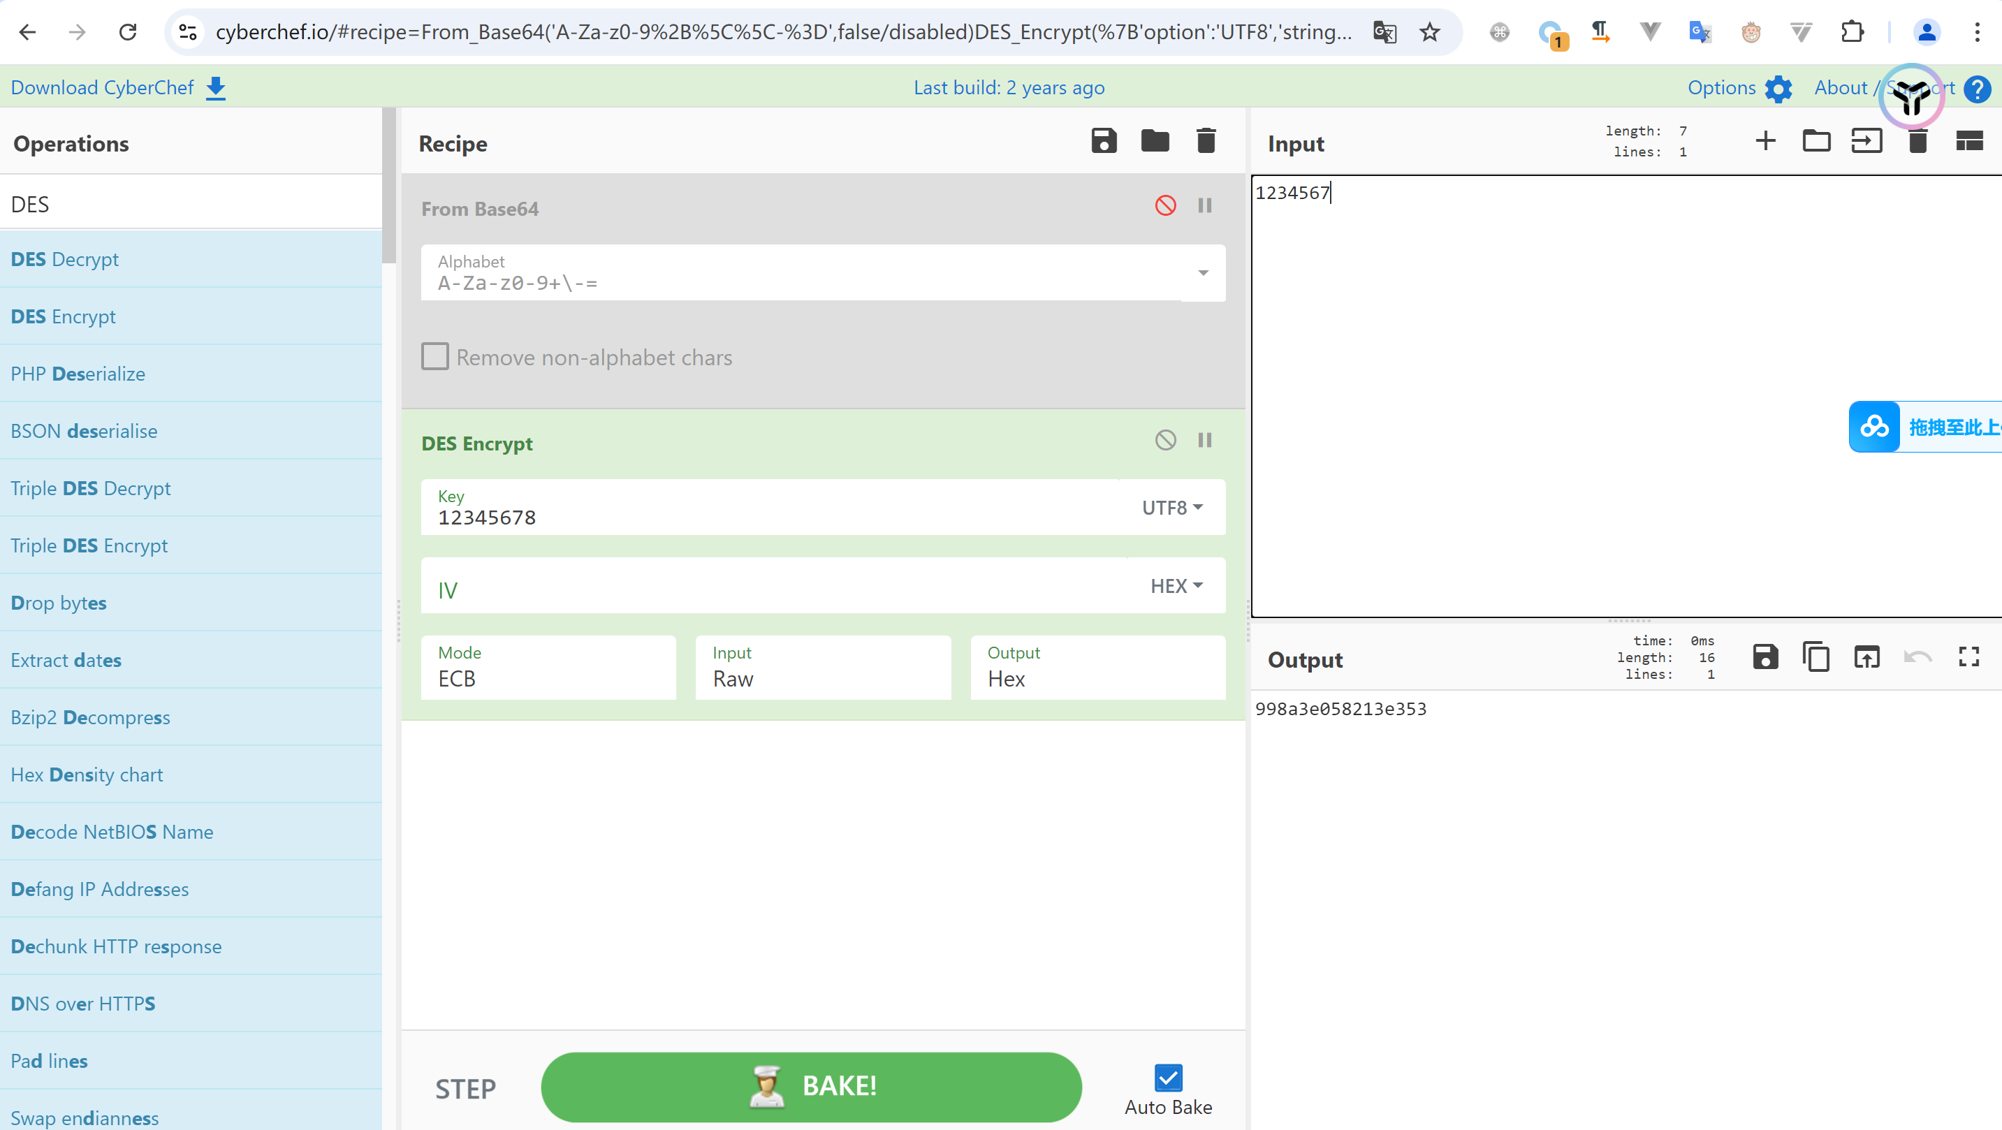The image size is (2002, 1130).
Task: Click the output text 998a3e058213e353
Action: coord(1340,709)
